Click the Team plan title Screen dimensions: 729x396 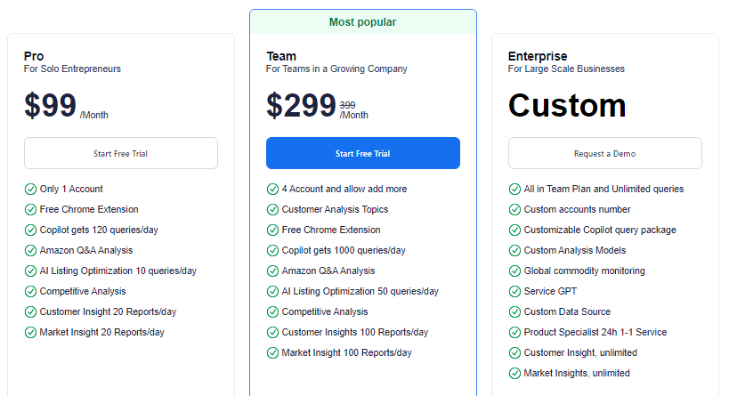coord(281,56)
